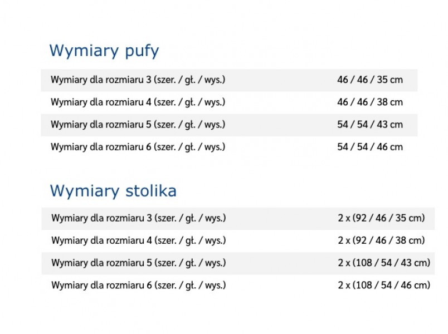
Task: Select stolika row for rozmiaru 5 label
Action: pyautogui.click(x=139, y=263)
